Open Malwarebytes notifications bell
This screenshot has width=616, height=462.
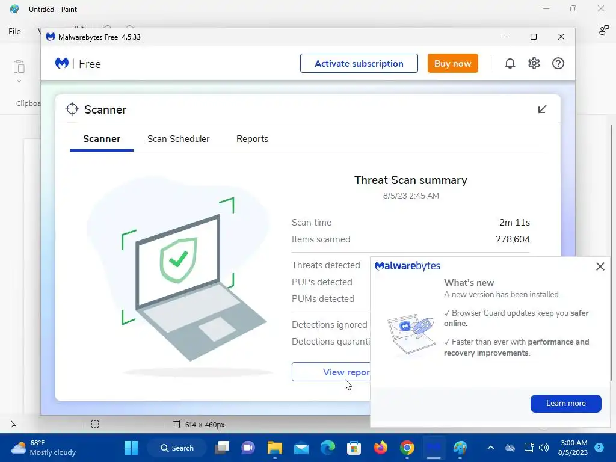pyautogui.click(x=510, y=63)
